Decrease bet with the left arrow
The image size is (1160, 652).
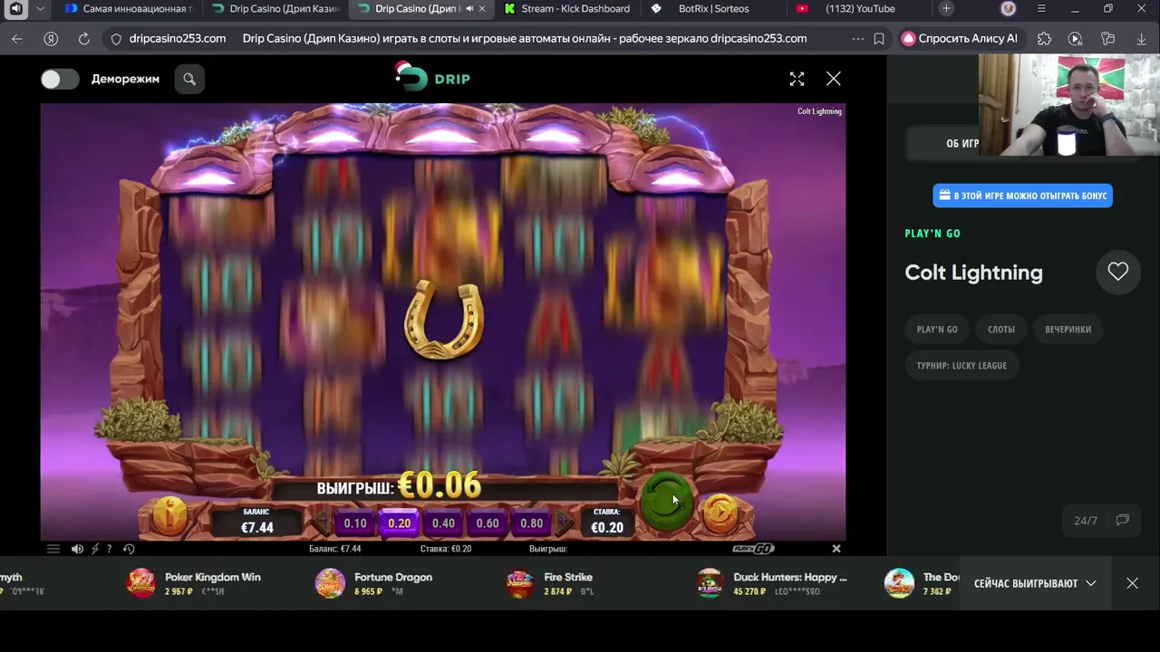click(322, 523)
